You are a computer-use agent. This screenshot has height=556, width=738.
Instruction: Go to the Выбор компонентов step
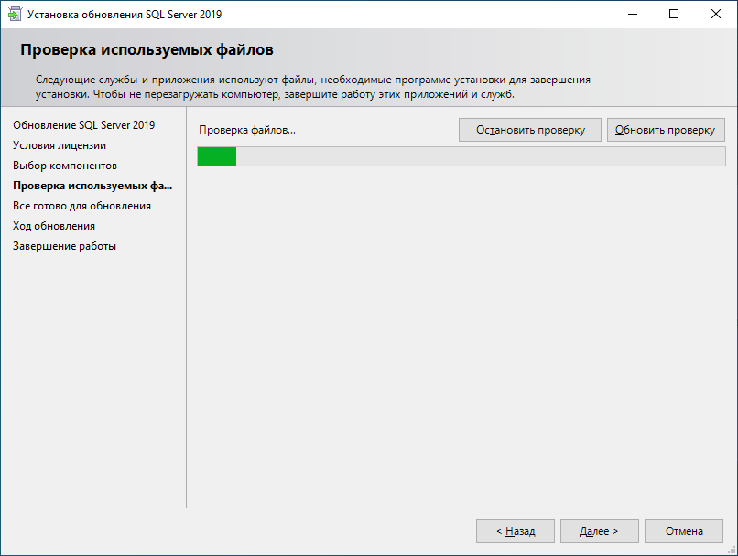coord(65,166)
